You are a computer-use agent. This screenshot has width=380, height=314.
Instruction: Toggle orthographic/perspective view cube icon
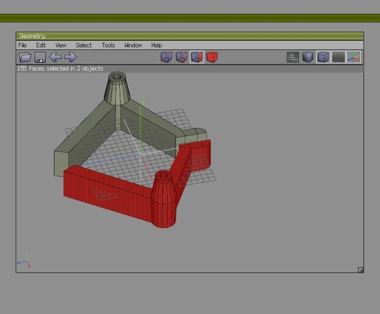coord(323,57)
